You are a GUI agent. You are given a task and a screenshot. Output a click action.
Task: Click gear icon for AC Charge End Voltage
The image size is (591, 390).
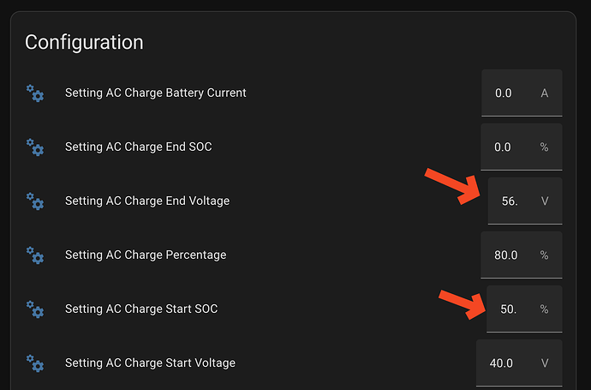click(35, 201)
